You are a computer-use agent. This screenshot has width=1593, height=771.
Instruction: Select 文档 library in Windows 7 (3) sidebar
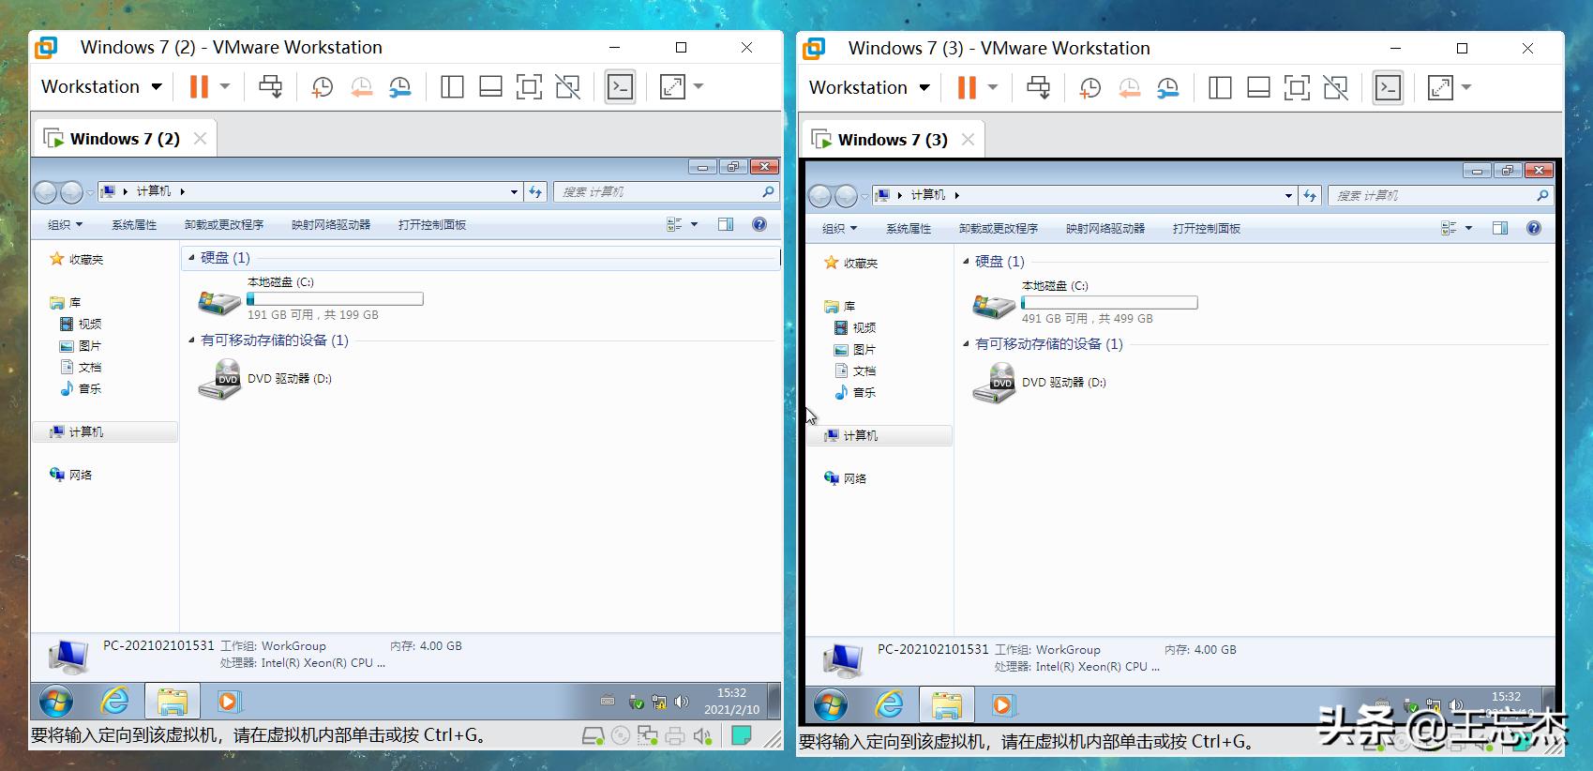pos(855,370)
